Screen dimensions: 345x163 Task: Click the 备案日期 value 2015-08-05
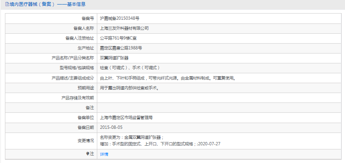tap(111, 128)
